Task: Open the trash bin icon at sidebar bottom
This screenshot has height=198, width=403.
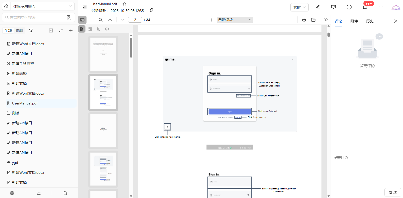Action: 65,193
